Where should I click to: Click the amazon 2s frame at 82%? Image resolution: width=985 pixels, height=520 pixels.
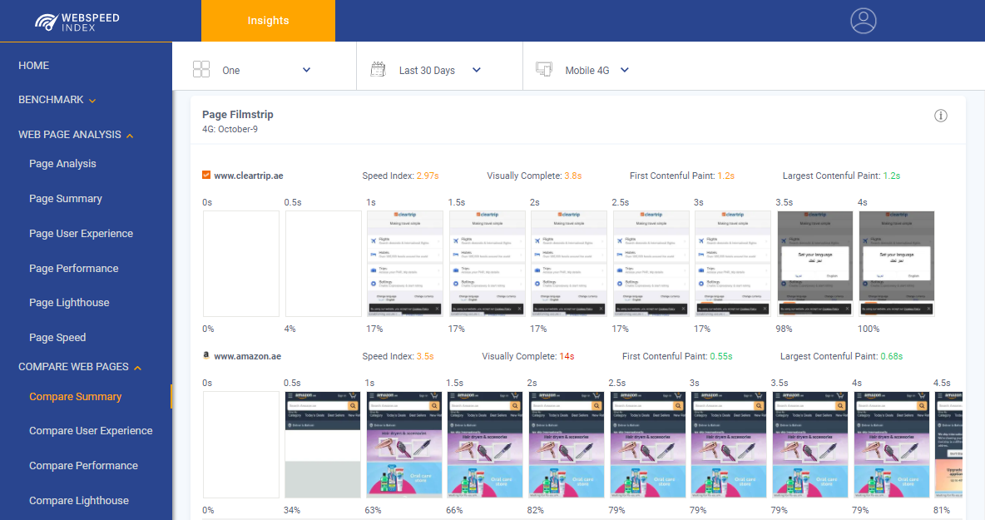tap(567, 444)
